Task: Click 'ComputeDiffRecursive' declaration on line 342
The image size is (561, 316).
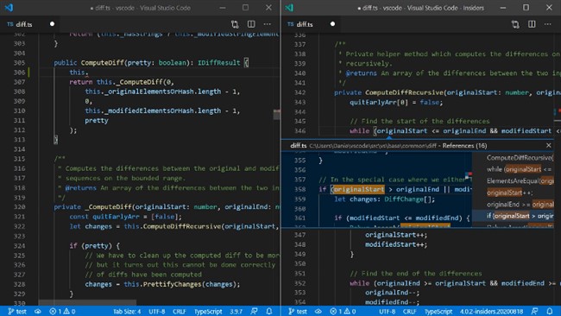Action: (x=404, y=92)
